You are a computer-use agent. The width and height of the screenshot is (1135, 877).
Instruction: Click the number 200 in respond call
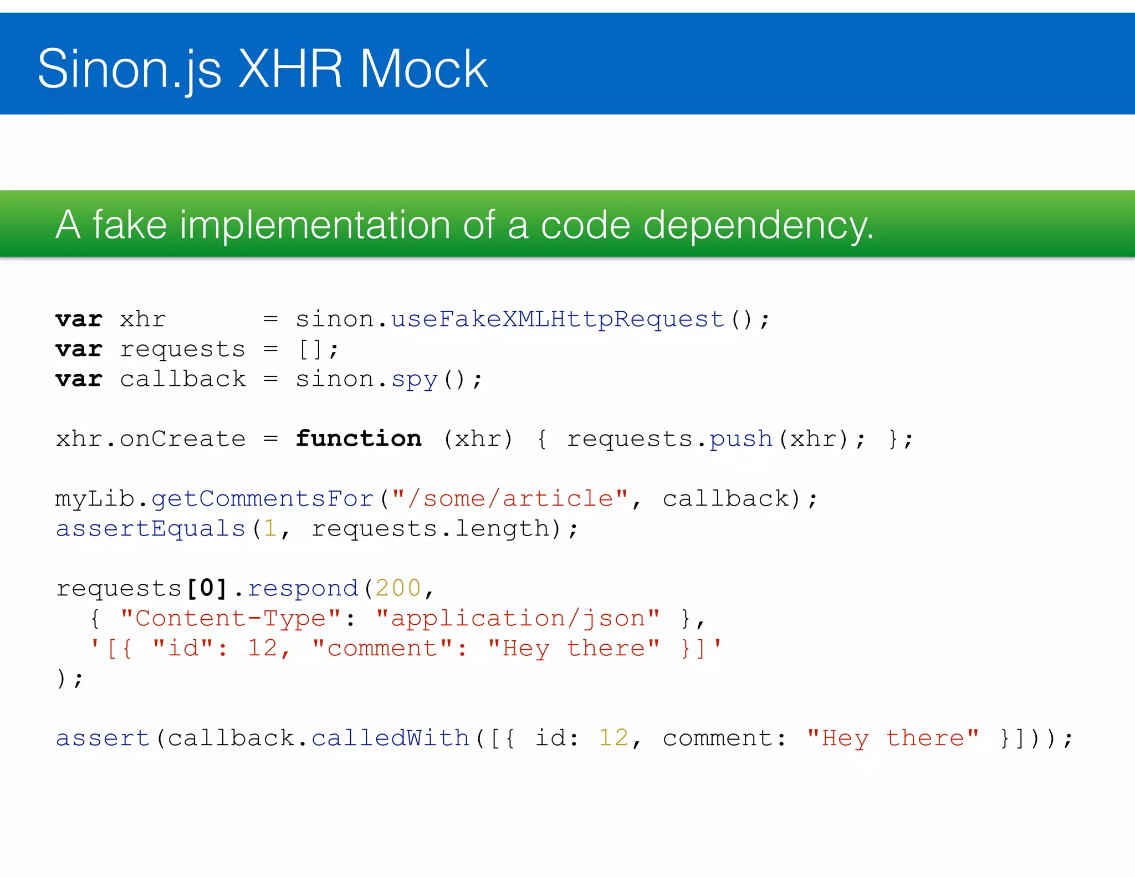tap(398, 588)
